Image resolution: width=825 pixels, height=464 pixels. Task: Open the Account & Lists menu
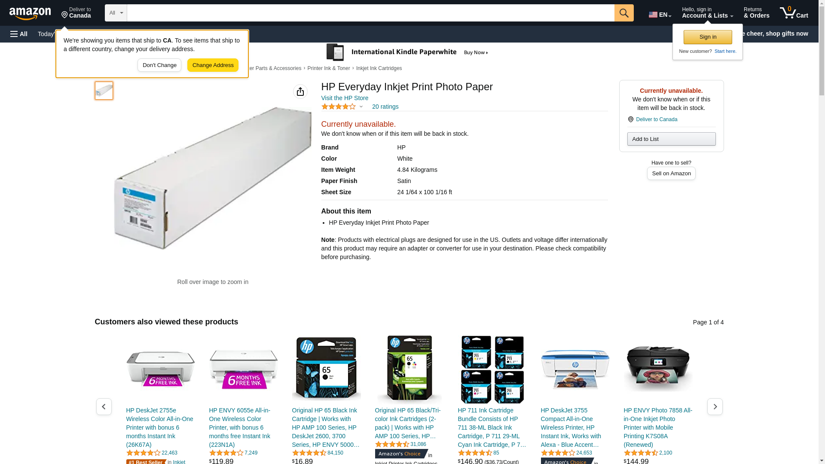[x=707, y=12]
